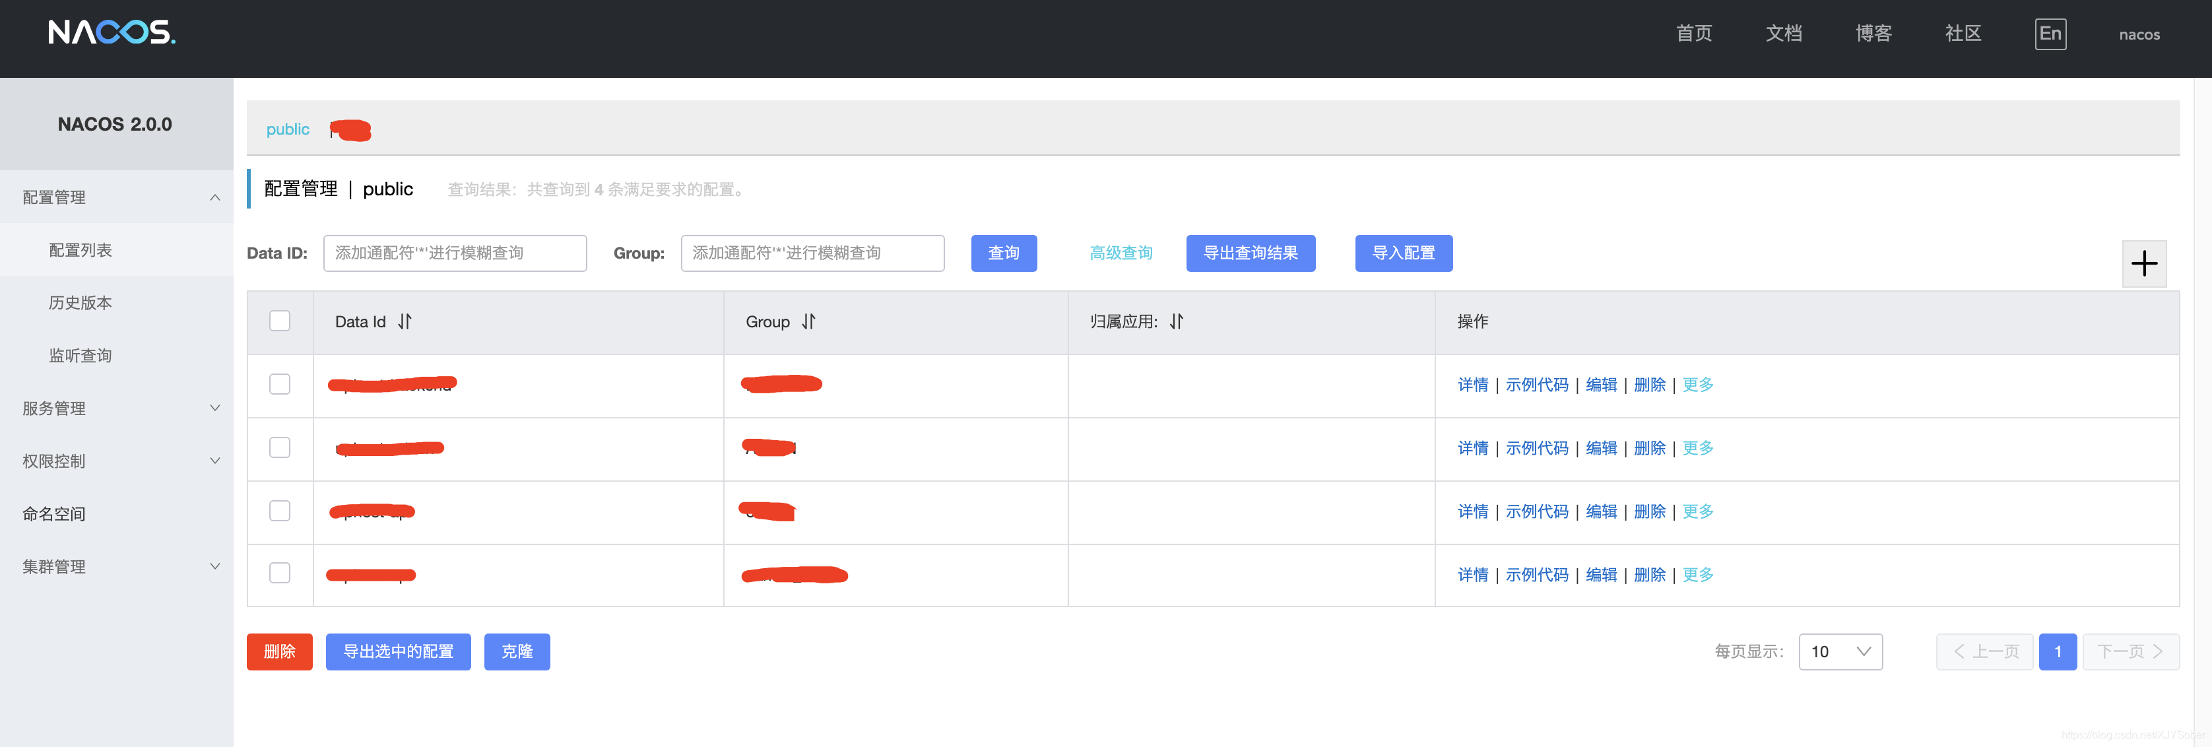Click 上一页 previous page button
The image size is (2212, 747).
click(x=1984, y=652)
